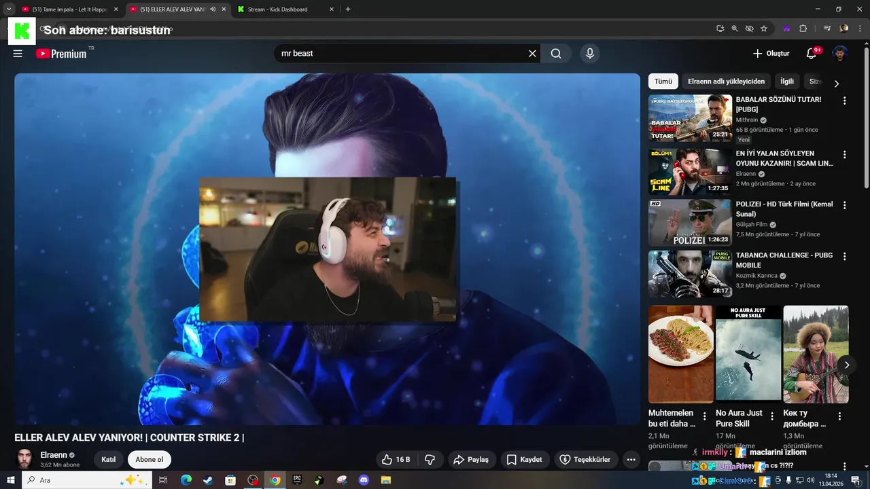The image size is (870, 489).
Task: Start voice search with the microphone
Action: click(589, 54)
